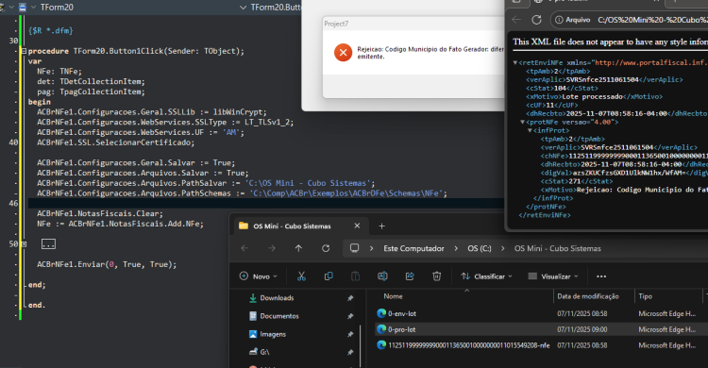Select the 0-pro-lot file
The height and width of the screenshot is (368, 708).
pos(401,329)
